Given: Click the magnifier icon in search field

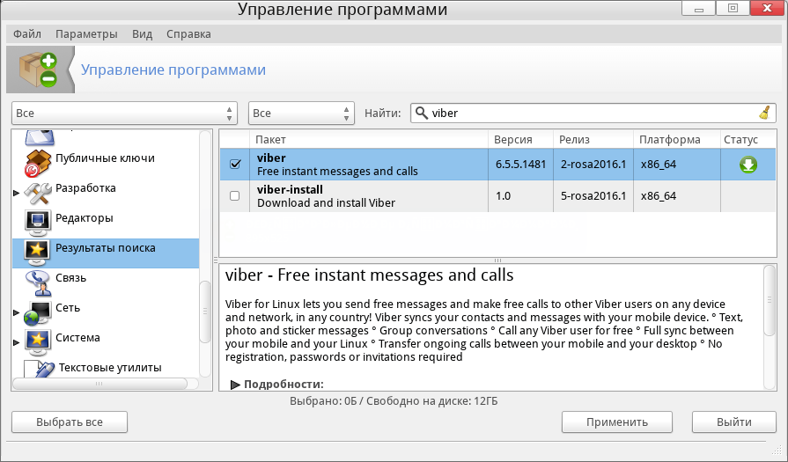Looking at the screenshot, I should (x=421, y=113).
